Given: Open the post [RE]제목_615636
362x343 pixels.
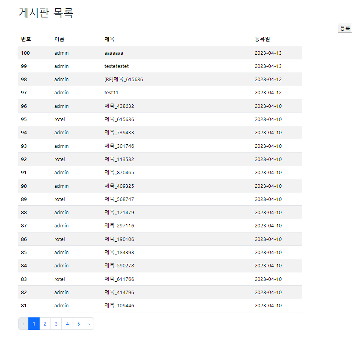Looking at the screenshot, I should click(x=124, y=80).
